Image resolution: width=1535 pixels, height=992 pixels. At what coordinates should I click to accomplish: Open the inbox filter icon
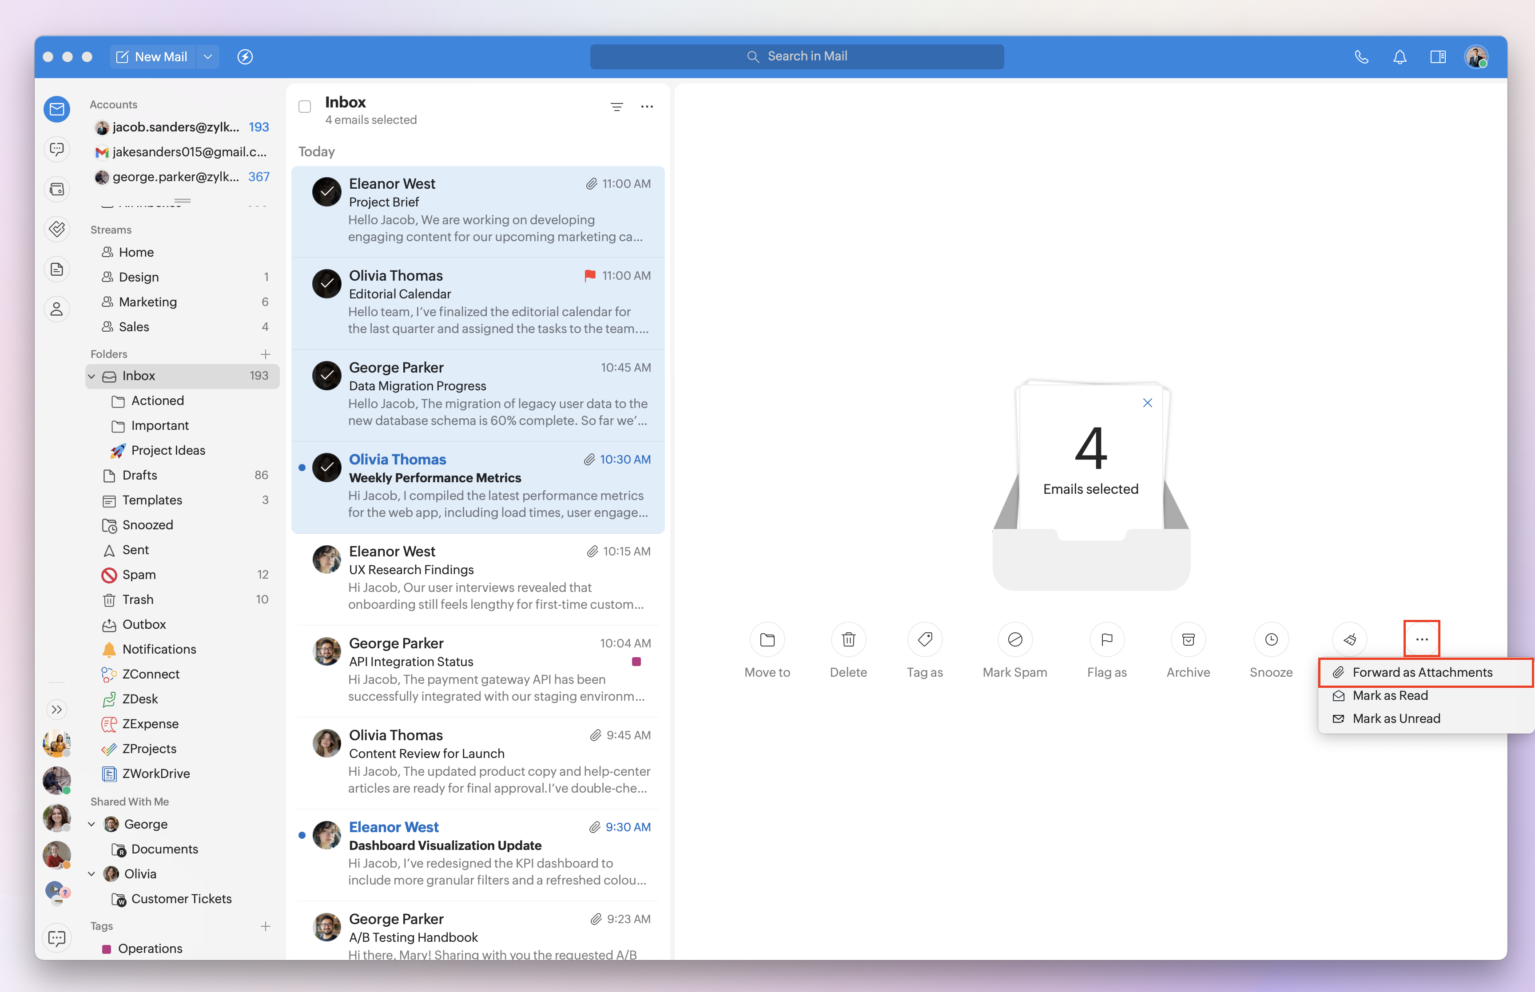[616, 107]
